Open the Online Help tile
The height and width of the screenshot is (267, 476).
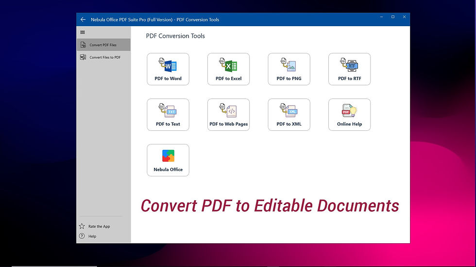tap(349, 114)
